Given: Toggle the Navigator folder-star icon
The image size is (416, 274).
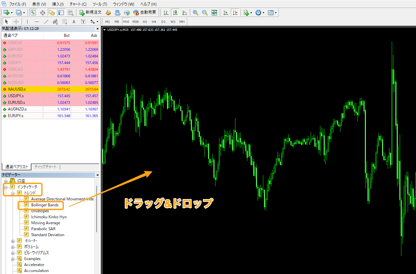Looking at the screenshot, I should tap(52, 13).
